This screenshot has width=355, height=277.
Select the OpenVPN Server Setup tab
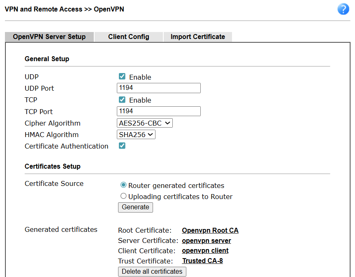point(49,37)
